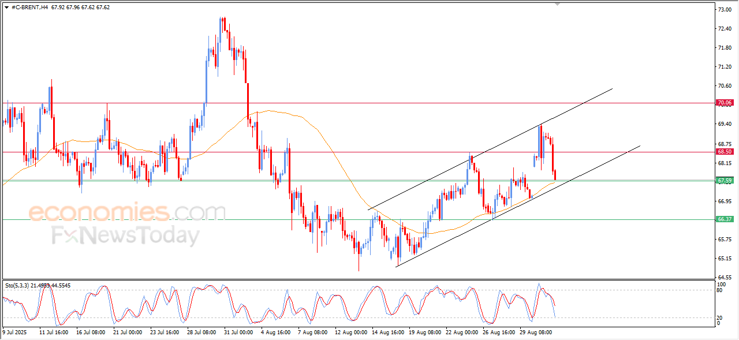The width and height of the screenshot is (739, 340).
Task: Click the 80 level on stochastic scale
Action: (721, 290)
